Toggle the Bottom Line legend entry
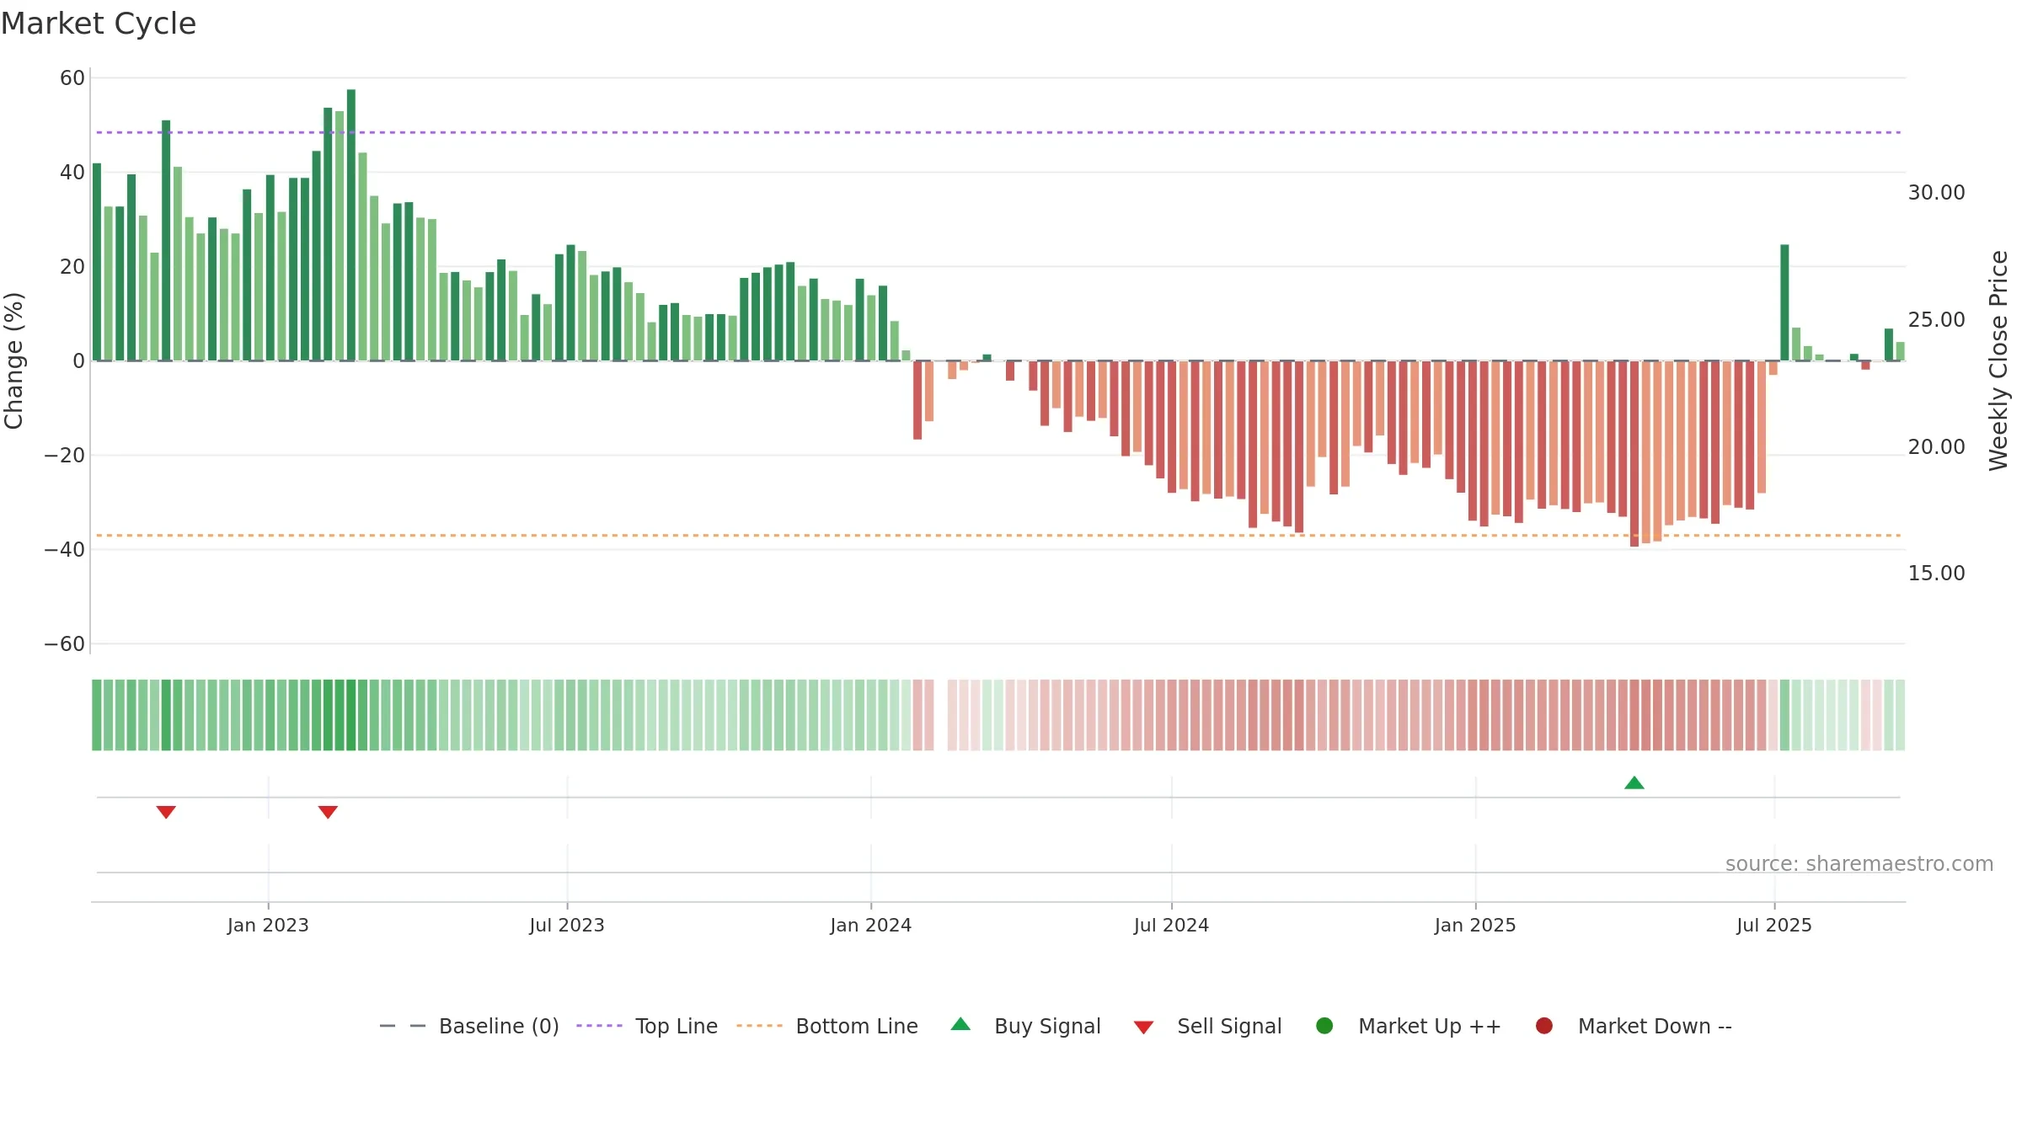Viewport: 2022px width, 1137px height. tap(827, 1026)
